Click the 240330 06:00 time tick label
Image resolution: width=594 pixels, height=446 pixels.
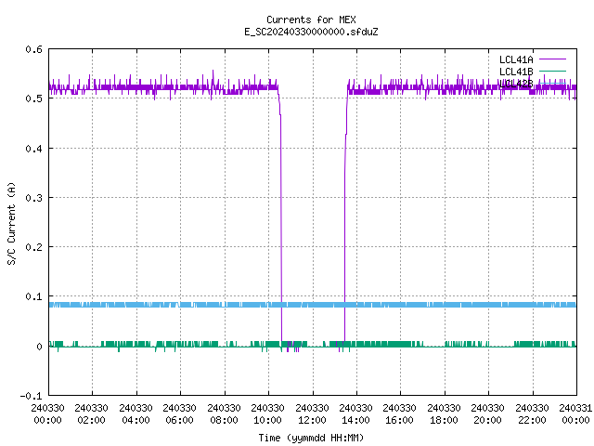pos(179,414)
